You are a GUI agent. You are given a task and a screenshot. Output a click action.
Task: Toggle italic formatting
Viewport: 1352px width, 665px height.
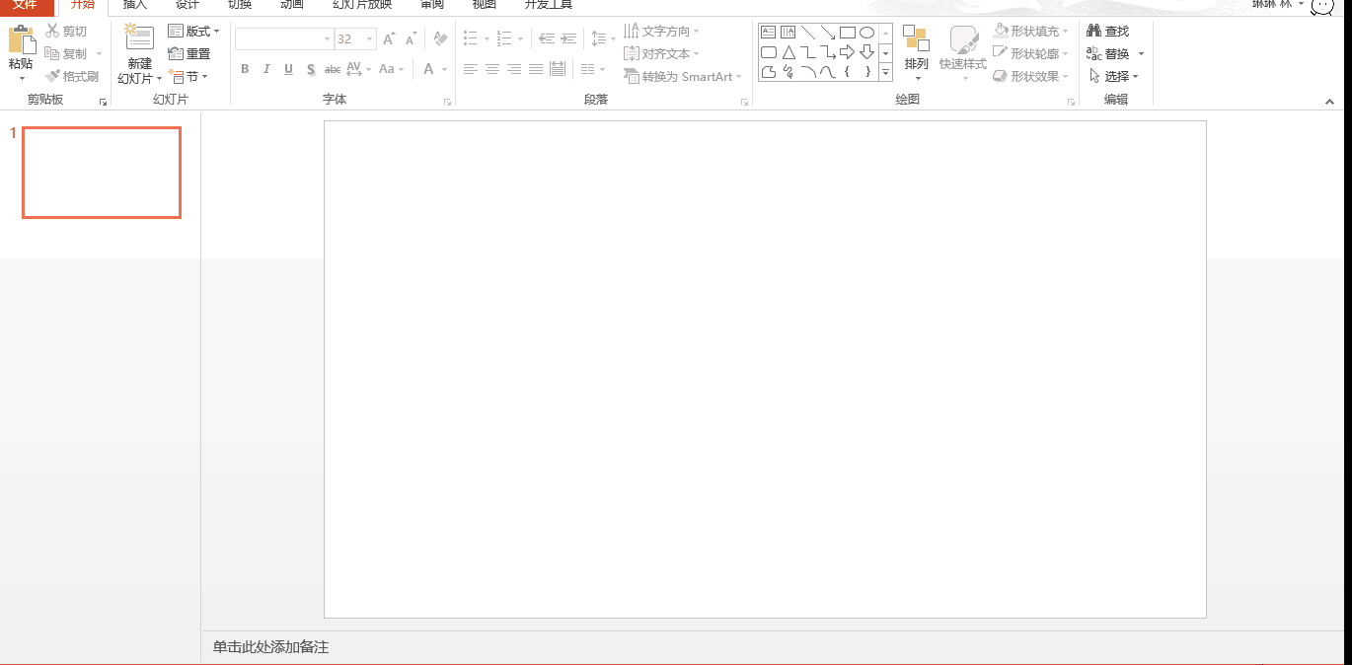(266, 69)
